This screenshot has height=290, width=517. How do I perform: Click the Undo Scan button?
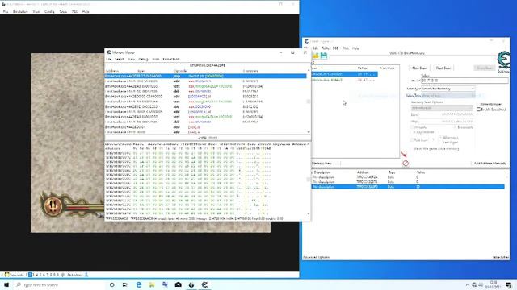coord(485,68)
